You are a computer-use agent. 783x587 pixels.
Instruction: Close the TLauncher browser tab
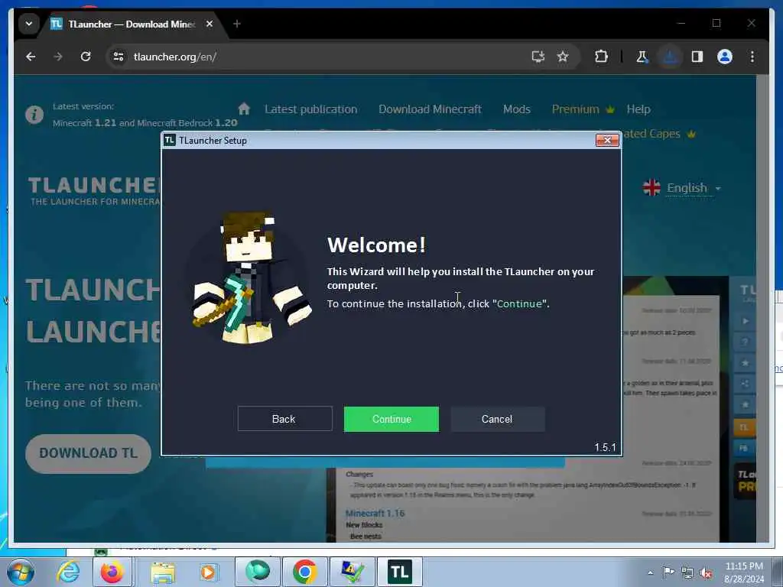click(210, 24)
